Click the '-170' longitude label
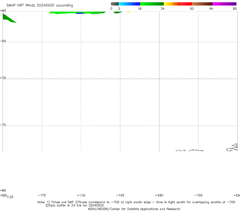Screen dimensions: 240x211 81,195
